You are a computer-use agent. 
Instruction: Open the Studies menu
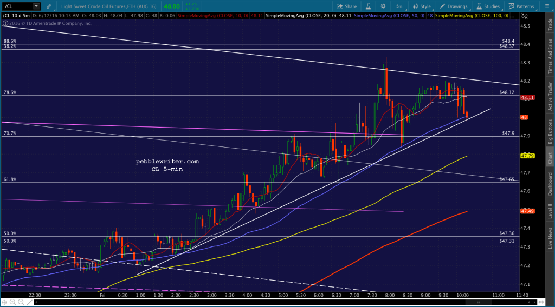tap(488, 6)
